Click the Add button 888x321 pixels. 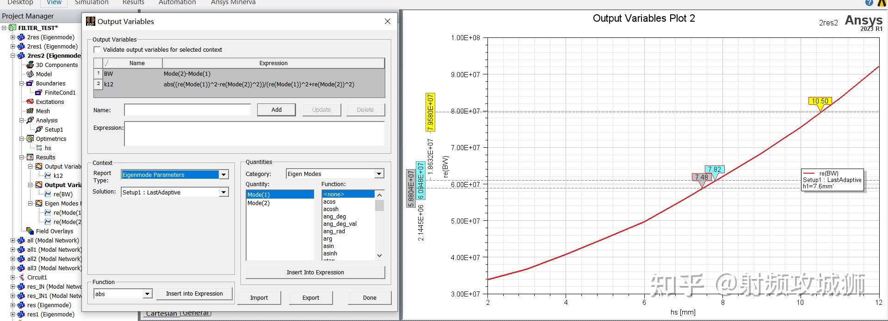[x=277, y=109]
